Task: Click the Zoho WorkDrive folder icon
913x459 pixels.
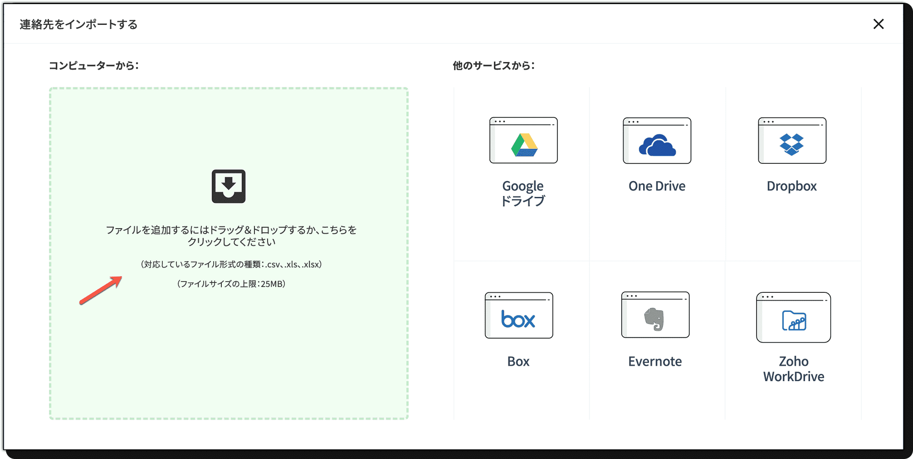Action: point(793,321)
